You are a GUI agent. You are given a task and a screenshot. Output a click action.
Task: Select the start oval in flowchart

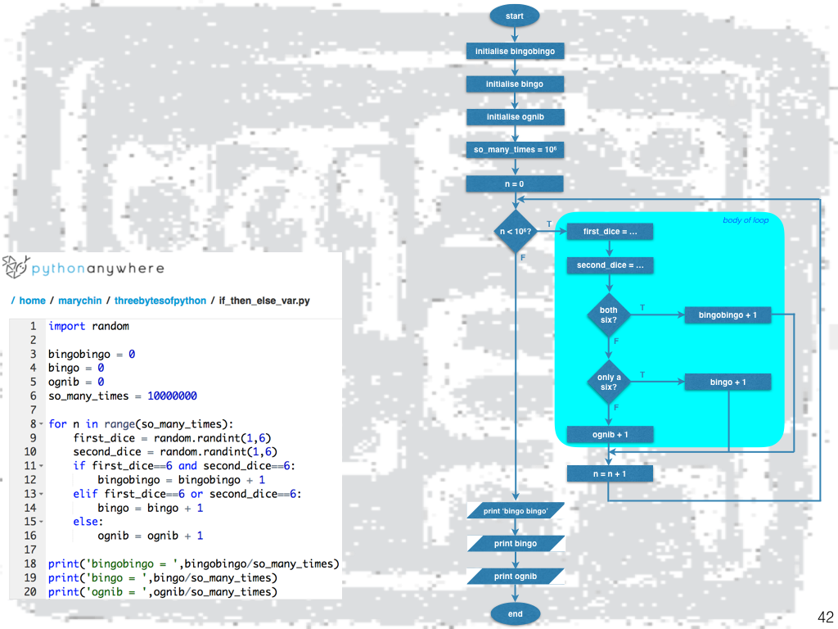(515, 16)
